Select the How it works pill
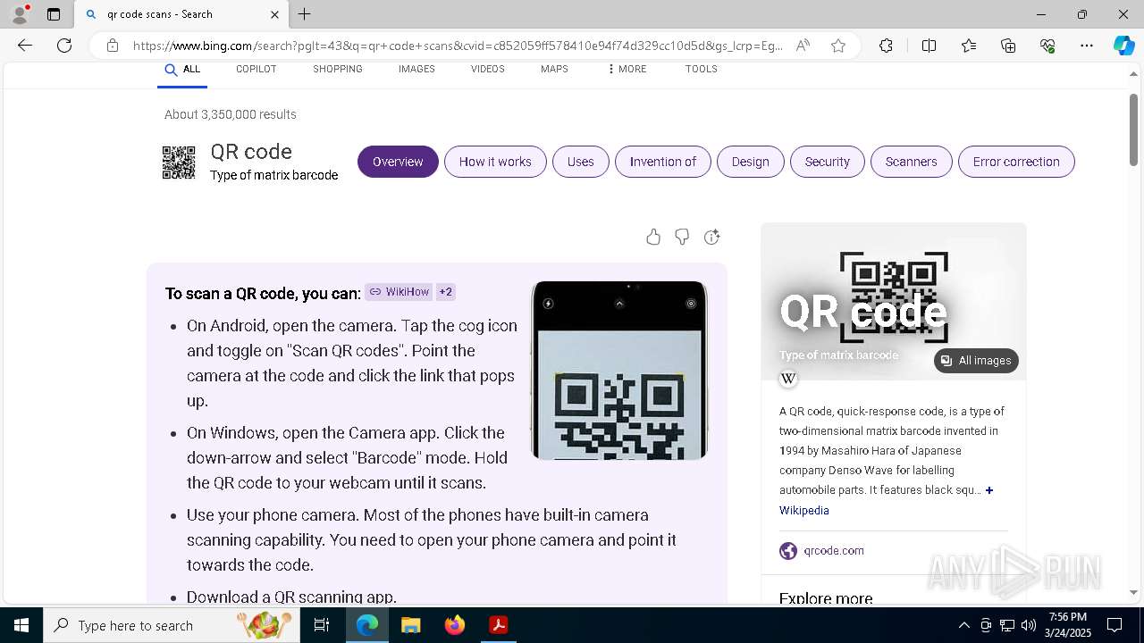The image size is (1144, 643). [x=495, y=162]
